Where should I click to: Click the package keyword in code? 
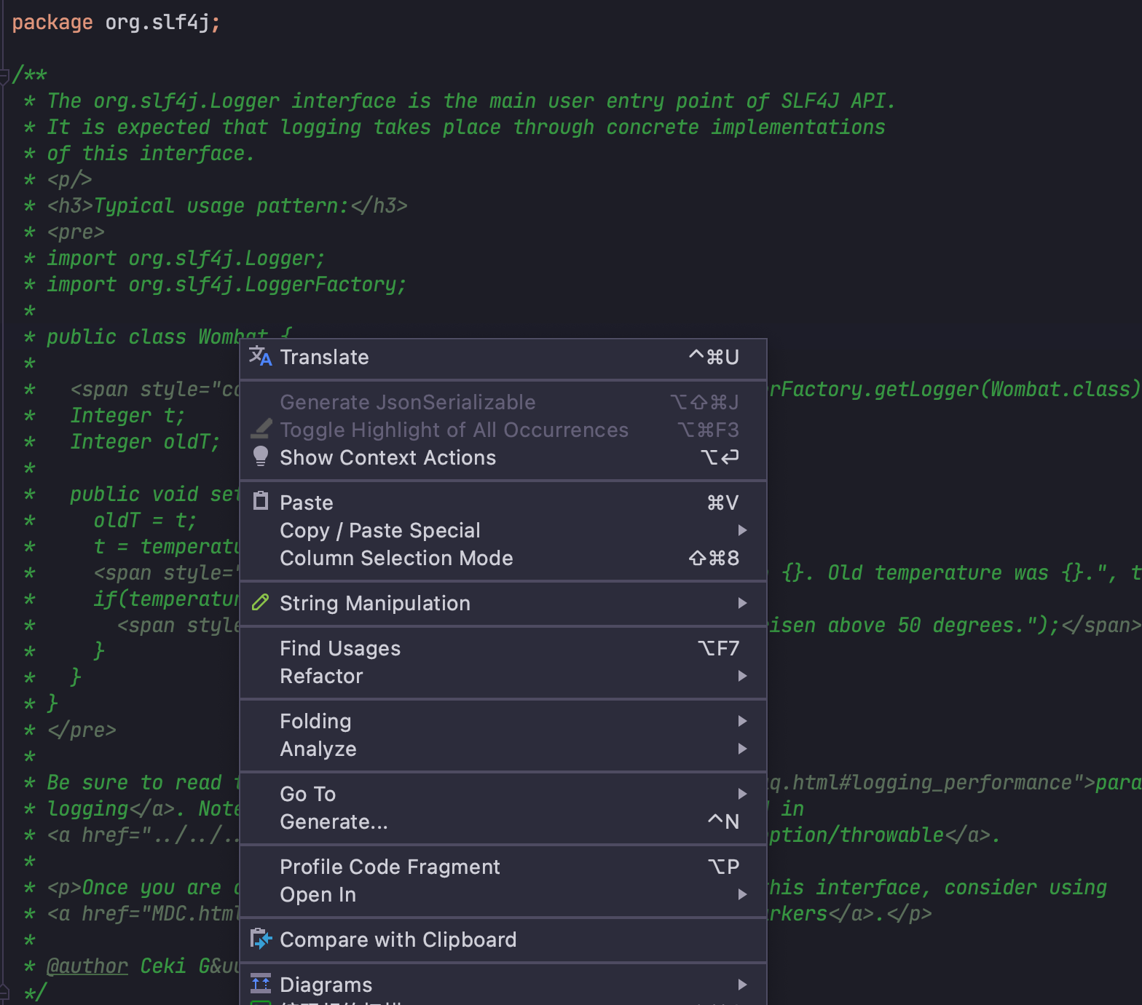52,23
